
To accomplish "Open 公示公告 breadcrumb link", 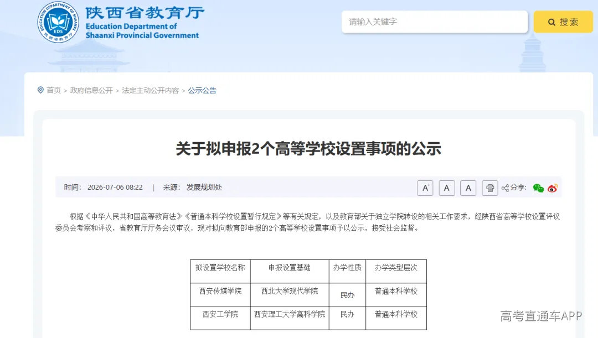I will coord(202,90).
